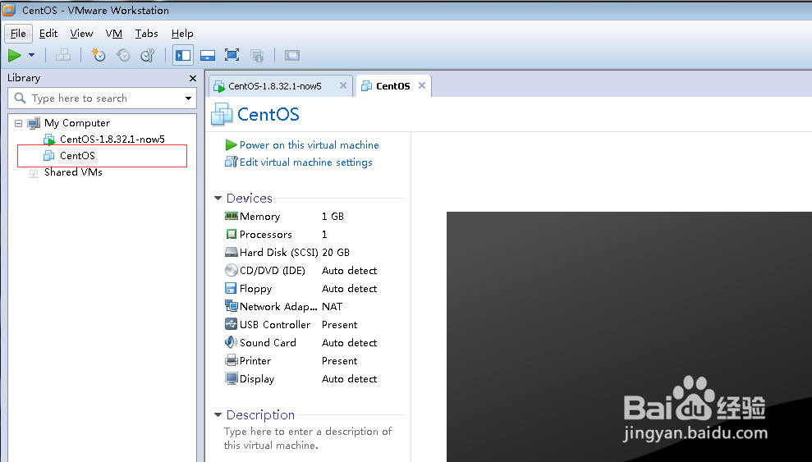Click the library search input field
This screenshot has height=462, width=812.
coord(102,98)
